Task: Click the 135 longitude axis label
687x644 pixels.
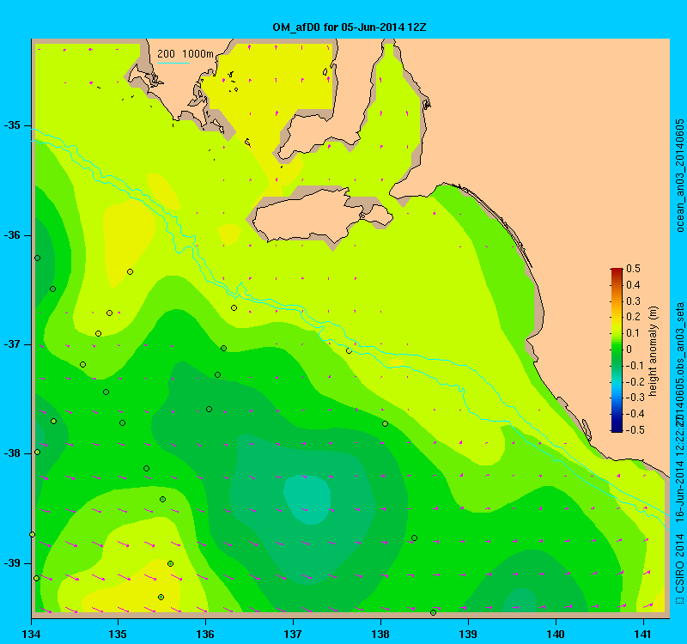Action: 119,634
